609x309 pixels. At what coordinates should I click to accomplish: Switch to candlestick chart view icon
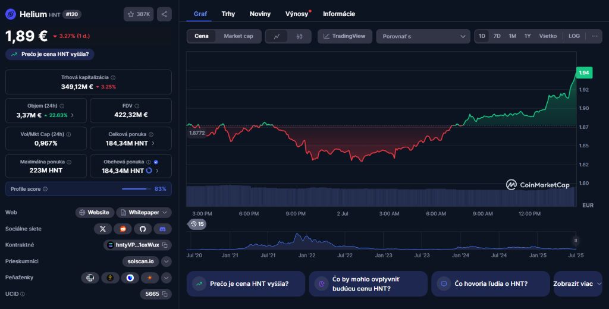(299, 36)
